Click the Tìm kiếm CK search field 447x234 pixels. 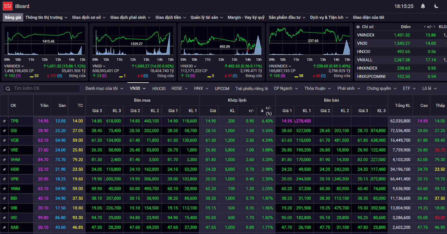pos(41,89)
